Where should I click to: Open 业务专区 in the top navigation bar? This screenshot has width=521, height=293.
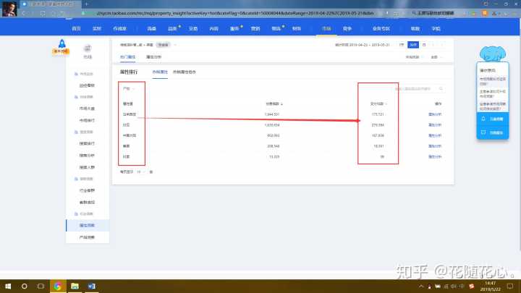pyautogui.click(x=381, y=28)
